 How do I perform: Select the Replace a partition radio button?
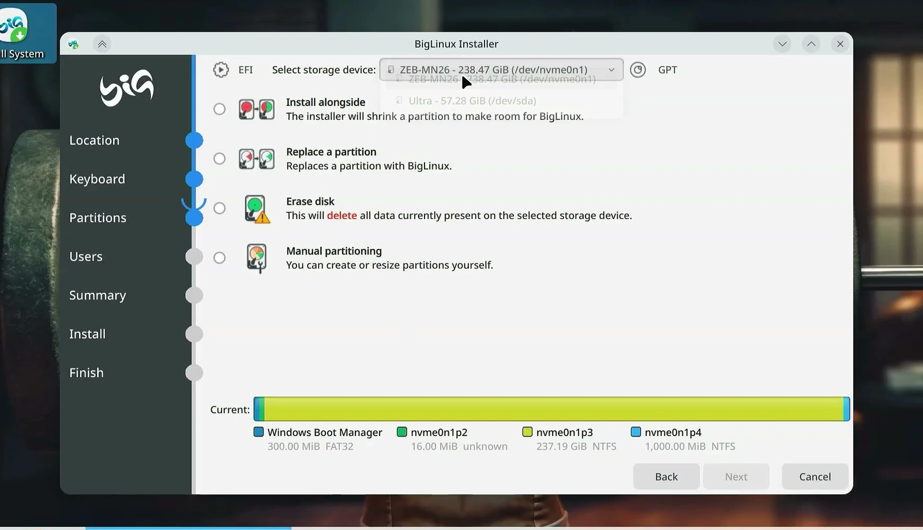pos(219,159)
